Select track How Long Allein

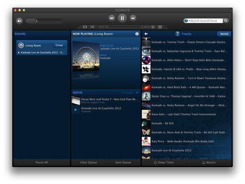tap(187, 69)
